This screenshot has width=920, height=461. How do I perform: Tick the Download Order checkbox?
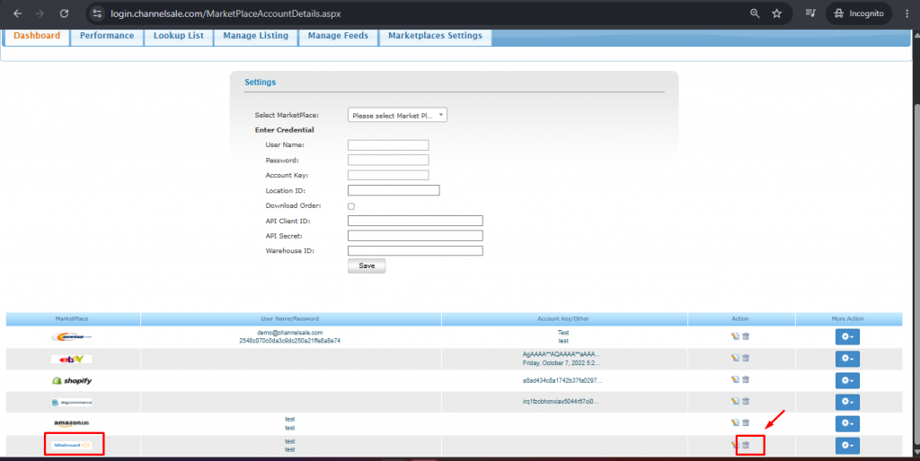tap(351, 206)
